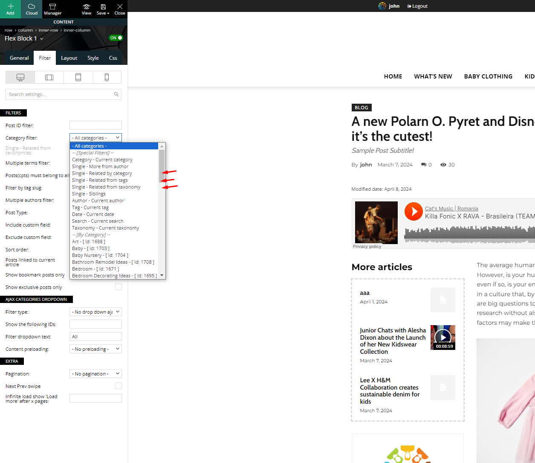Select 'Taxonomy - Current taxonomy' option
535x463 pixels.
click(x=114, y=228)
